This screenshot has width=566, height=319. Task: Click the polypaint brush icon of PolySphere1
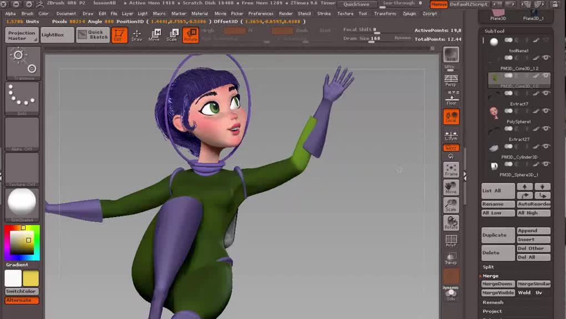[x=536, y=111]
